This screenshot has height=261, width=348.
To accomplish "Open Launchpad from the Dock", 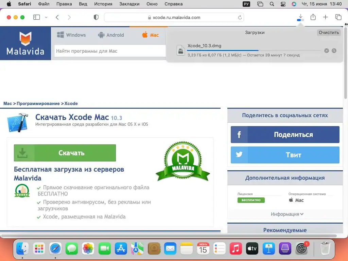I will coord(39,249).
